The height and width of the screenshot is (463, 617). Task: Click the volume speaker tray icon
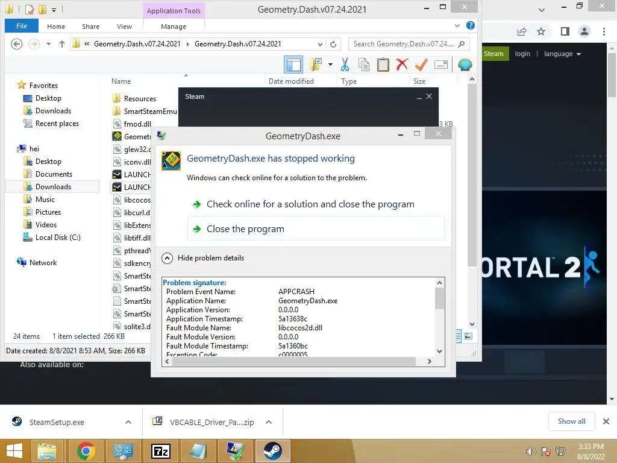[x=531, y=452]
